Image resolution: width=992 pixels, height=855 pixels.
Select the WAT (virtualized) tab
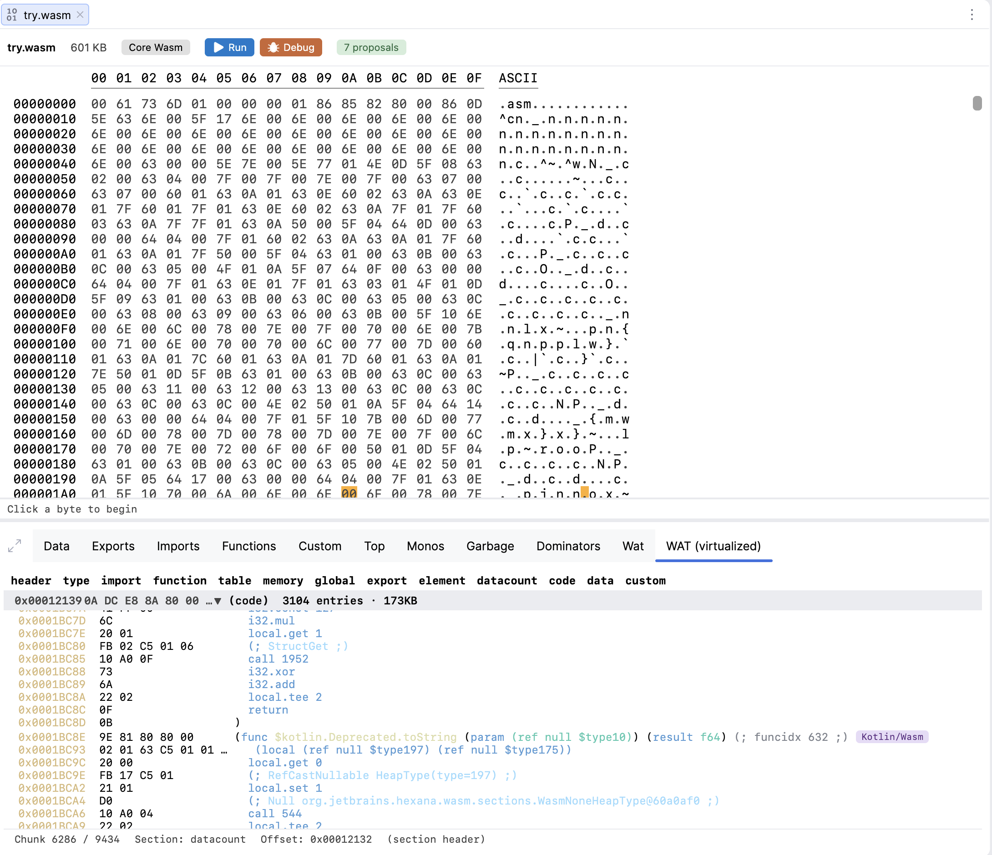coord(714,546)
